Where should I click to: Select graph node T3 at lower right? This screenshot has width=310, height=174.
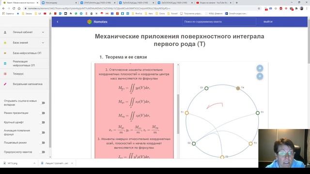(x=250, y=144)
